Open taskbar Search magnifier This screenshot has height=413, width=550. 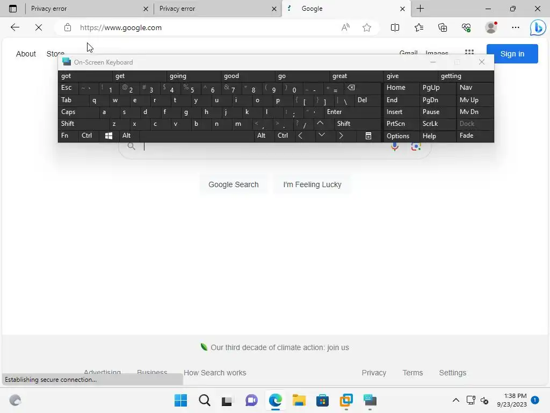205,400
